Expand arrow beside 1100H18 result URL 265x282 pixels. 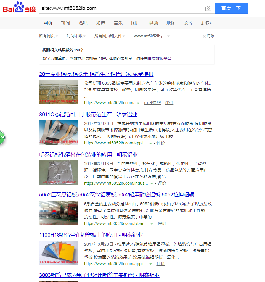(x=151, y=264)
